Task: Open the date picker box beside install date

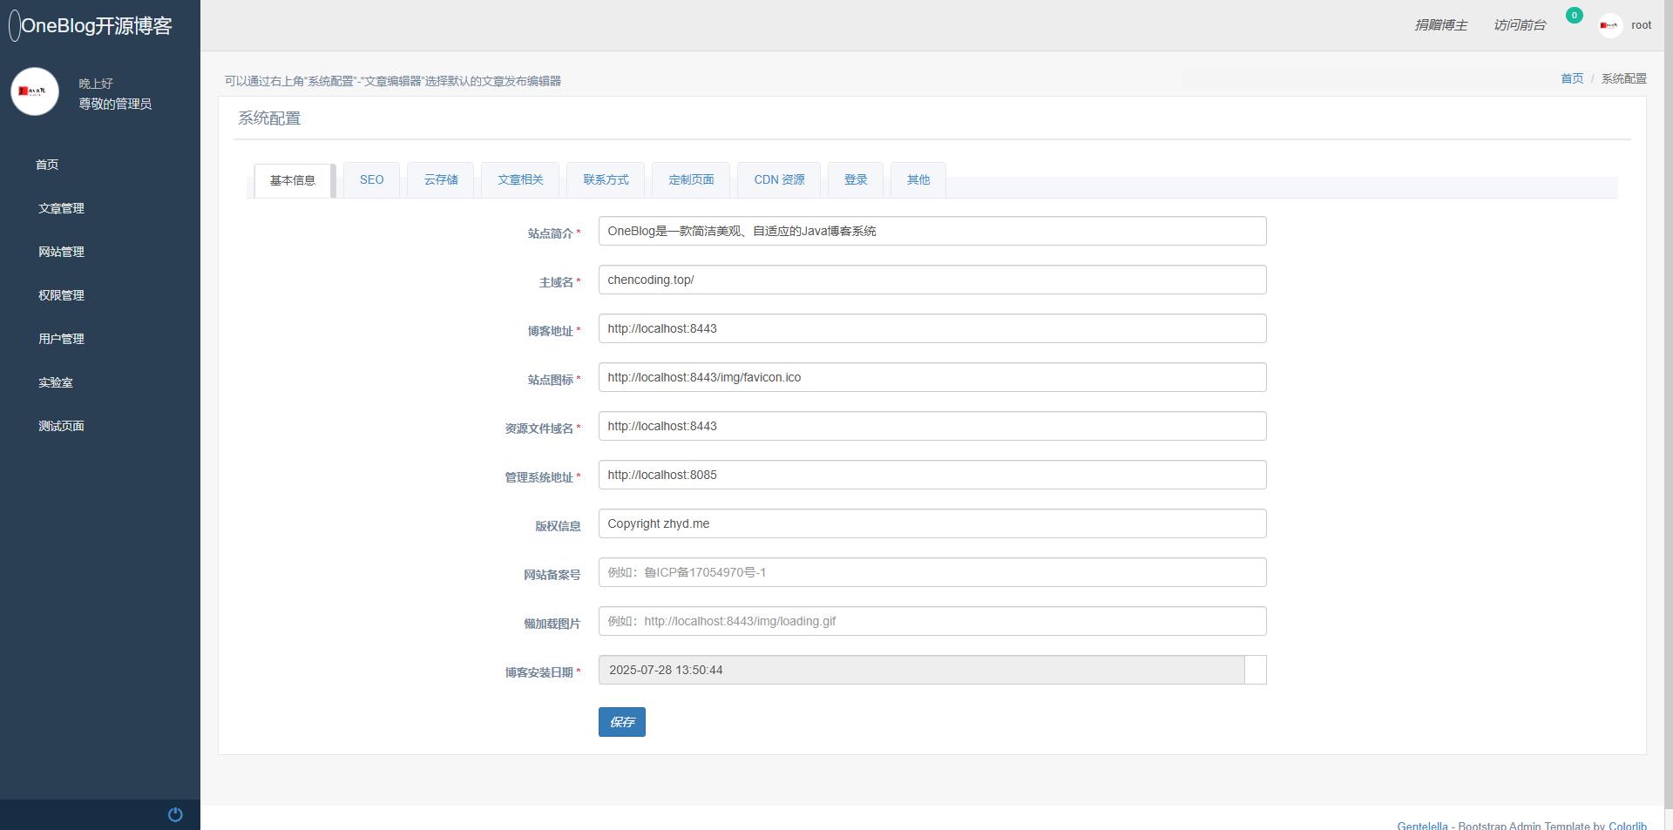Action: [1255, 670]
